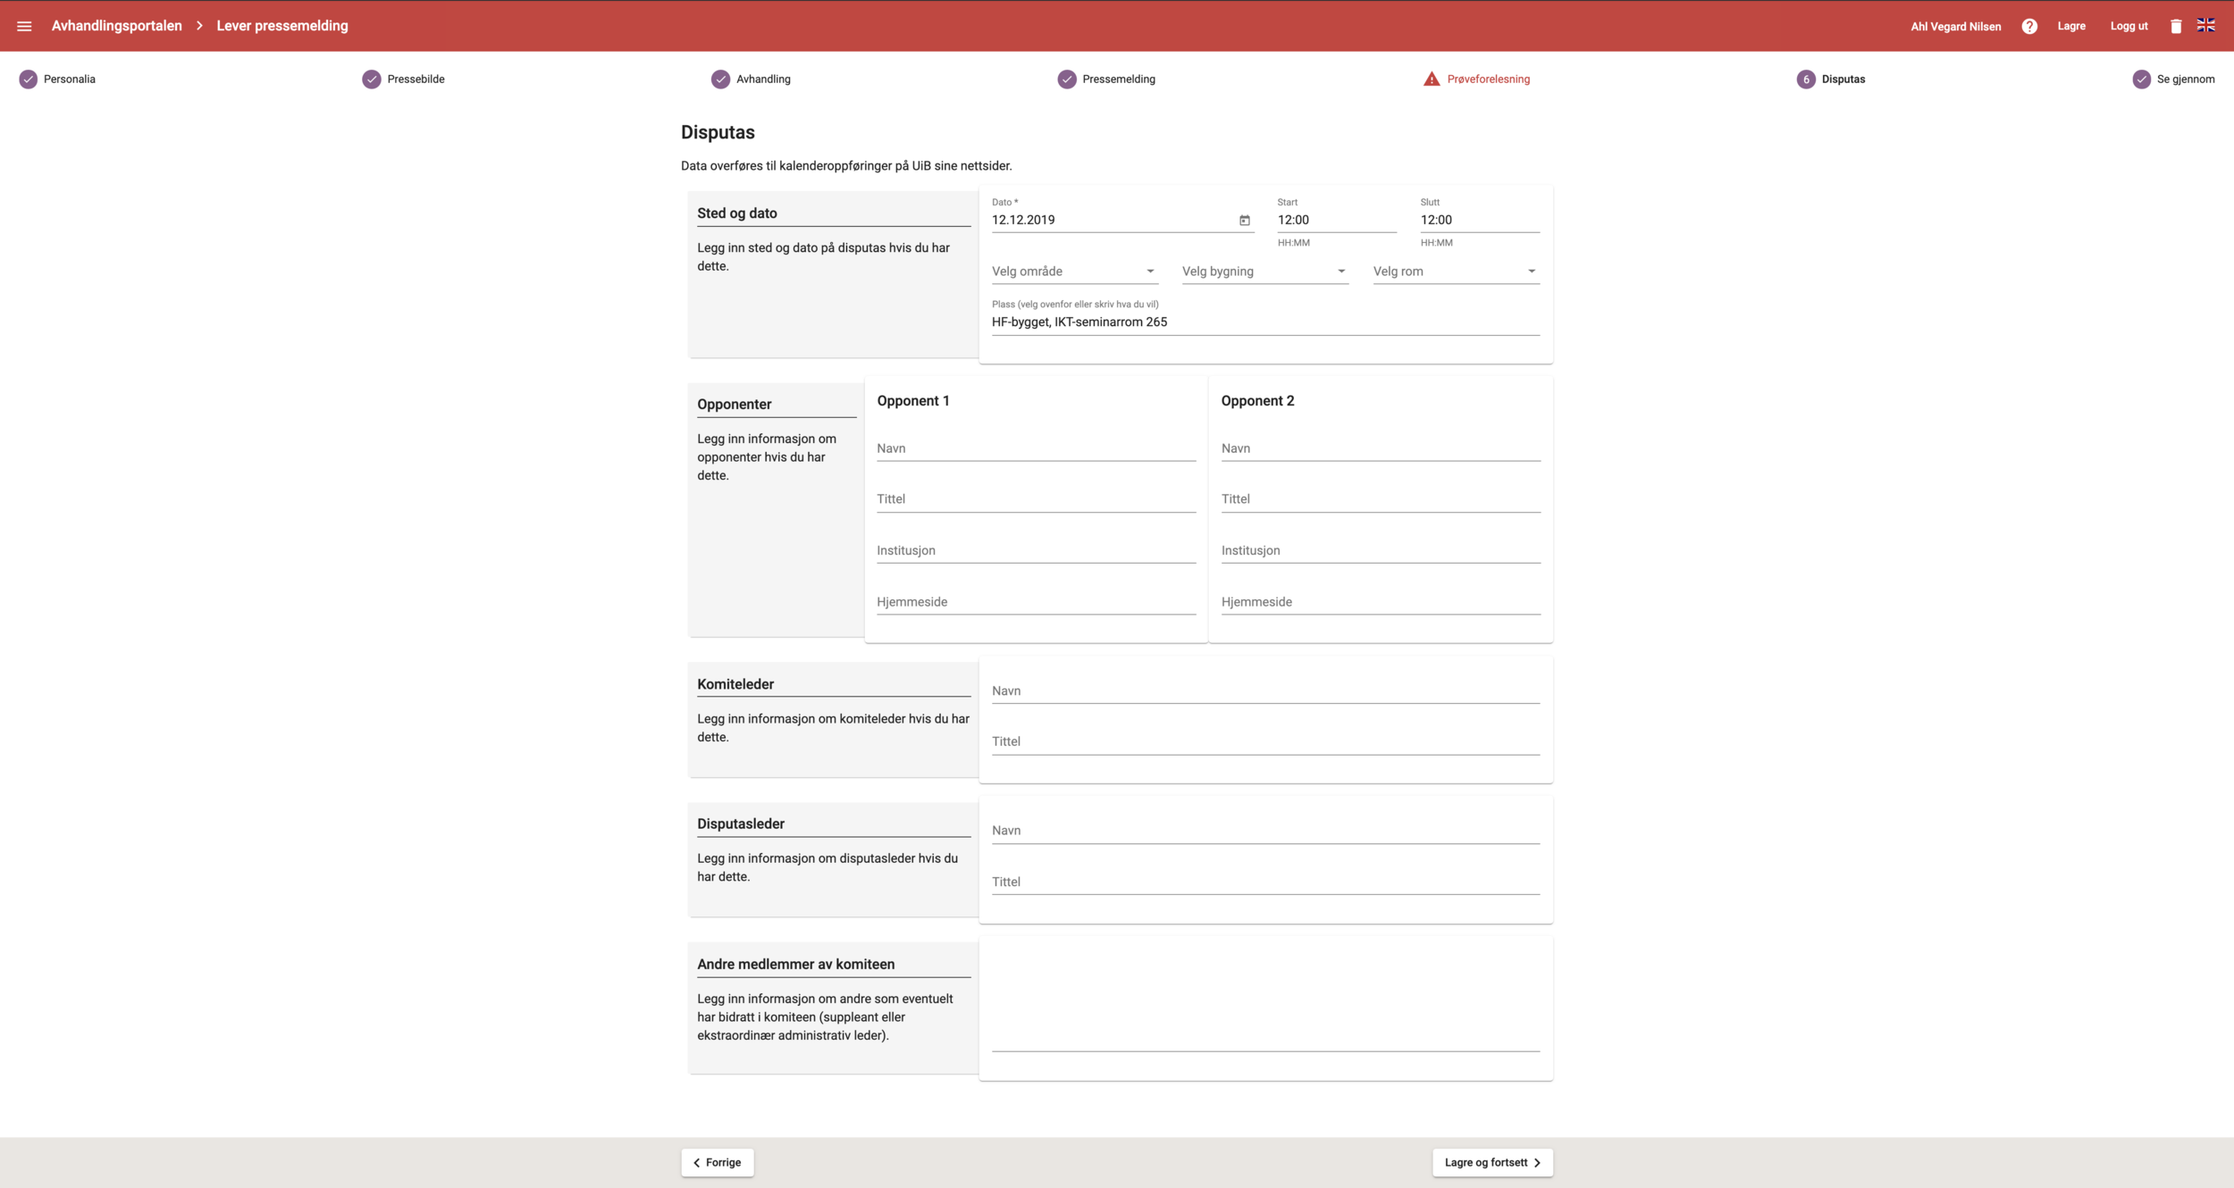Click the Se gjennom checkmark icon
This screenshot has height=1188, width=2234.
[2141, 79]
